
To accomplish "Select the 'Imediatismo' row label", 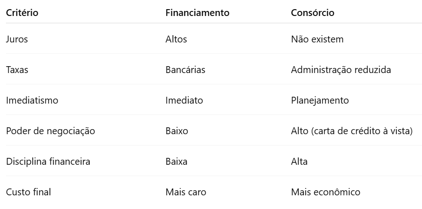I will coord(32,100).
